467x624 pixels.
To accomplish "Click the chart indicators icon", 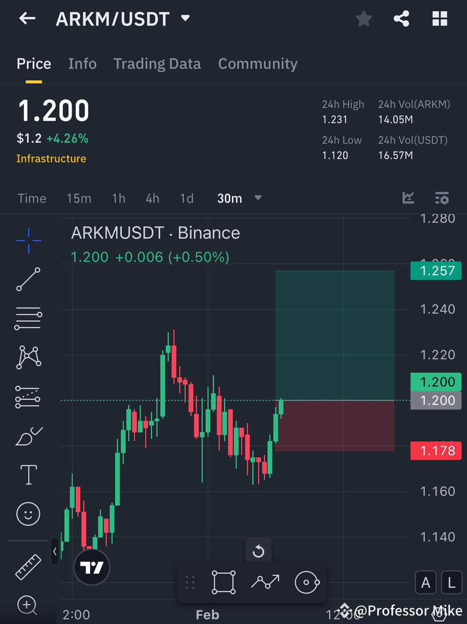I will (408, 198).
